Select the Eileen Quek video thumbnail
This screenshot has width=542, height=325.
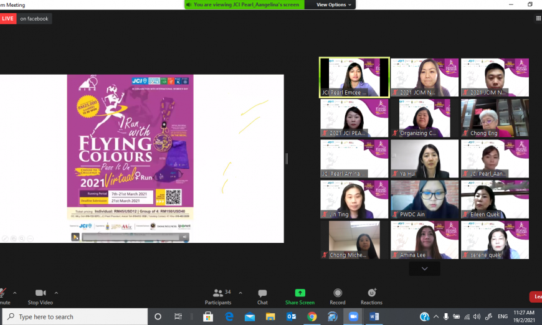tap(495, 200)
